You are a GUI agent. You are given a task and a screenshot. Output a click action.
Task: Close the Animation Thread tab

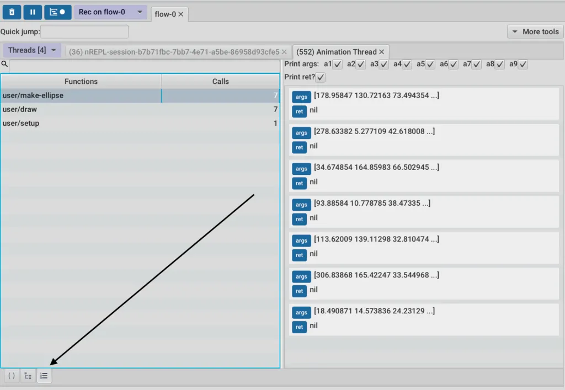pyautogui.click(x=382, y=52)
